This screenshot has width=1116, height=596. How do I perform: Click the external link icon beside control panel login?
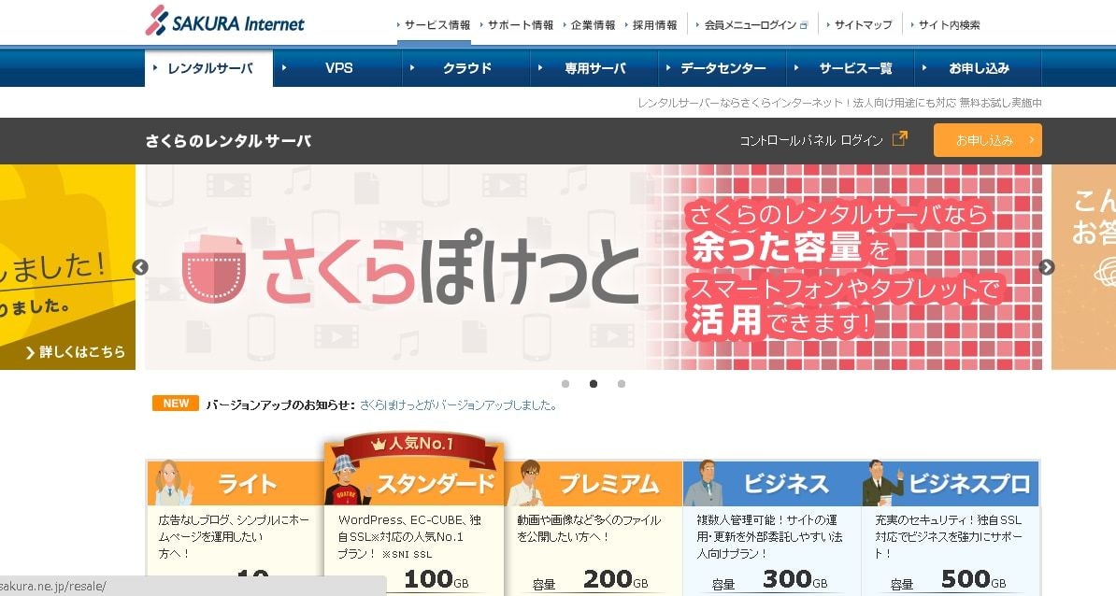click(x=899, y=139)
